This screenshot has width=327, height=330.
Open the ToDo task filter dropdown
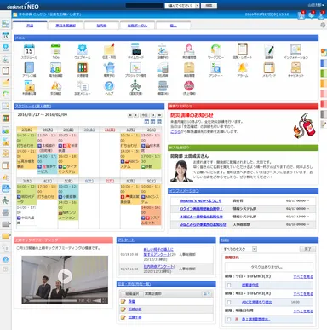(x=240, y=249)
